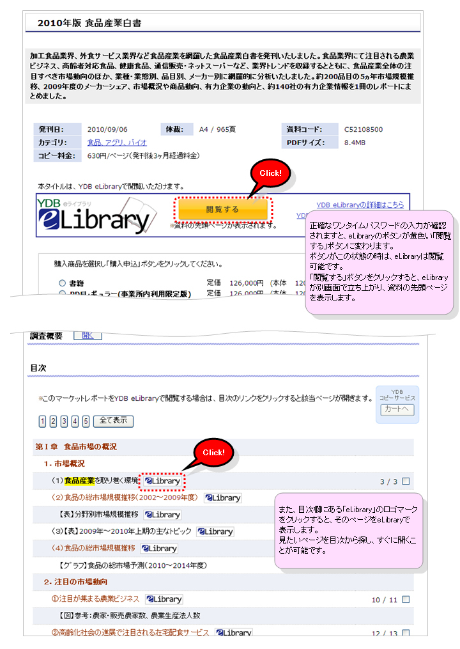460x649 pixels.
Task: Click the yellow 閲覧する button
Action: 222,209
